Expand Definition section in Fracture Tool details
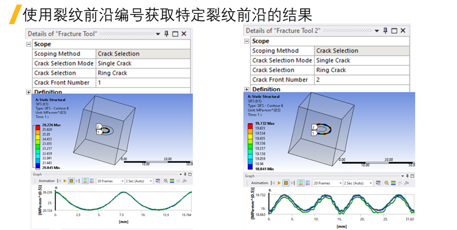 [29, 92]
